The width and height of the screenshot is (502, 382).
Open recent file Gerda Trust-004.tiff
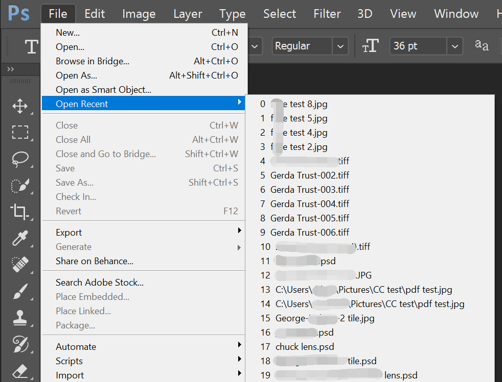click(x=370, y=204)
